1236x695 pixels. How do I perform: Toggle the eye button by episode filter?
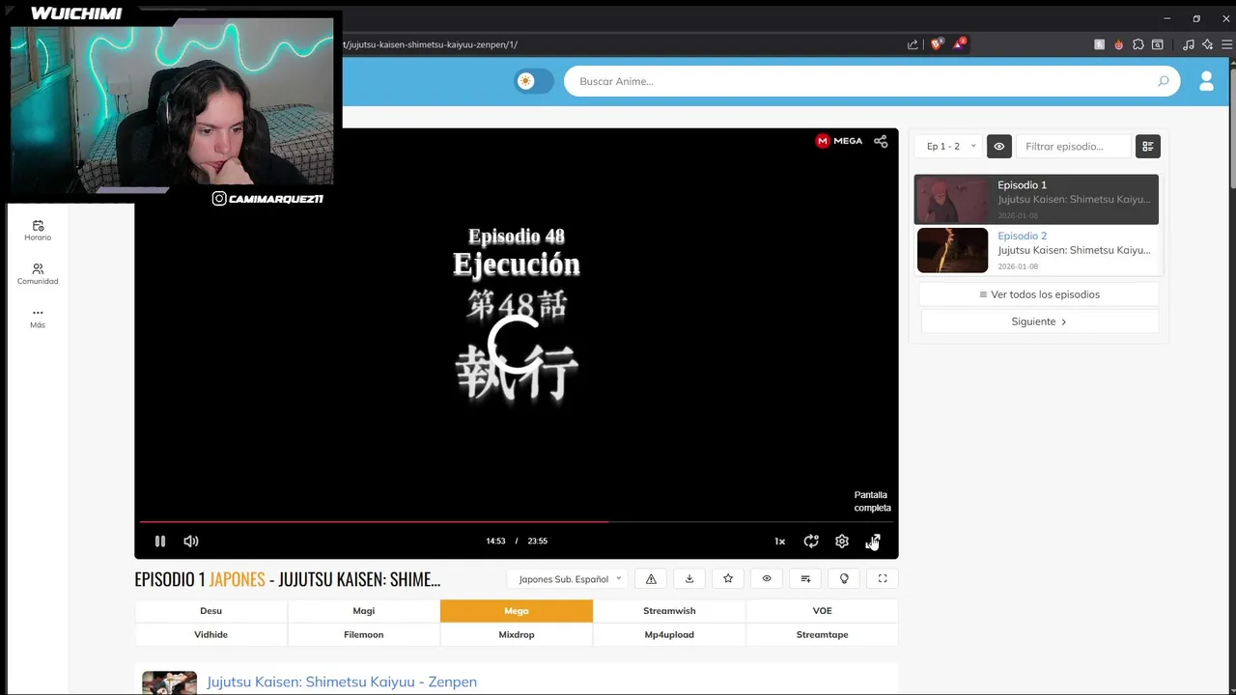click(x=998, y=147)
